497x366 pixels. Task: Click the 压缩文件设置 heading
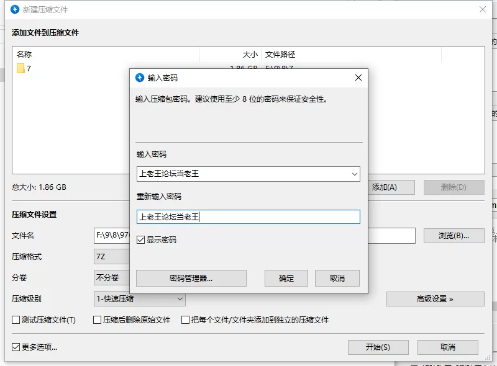(34, 215)
